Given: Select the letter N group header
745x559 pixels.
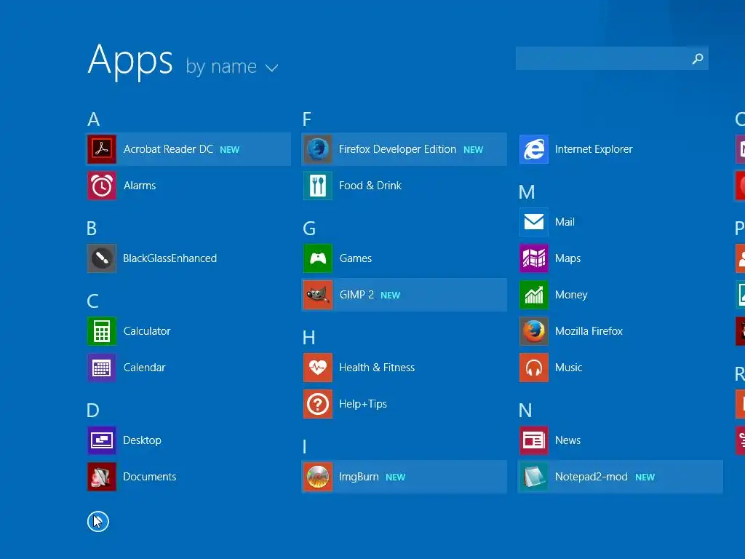Looking at the screenshot, I should (525, 411).
